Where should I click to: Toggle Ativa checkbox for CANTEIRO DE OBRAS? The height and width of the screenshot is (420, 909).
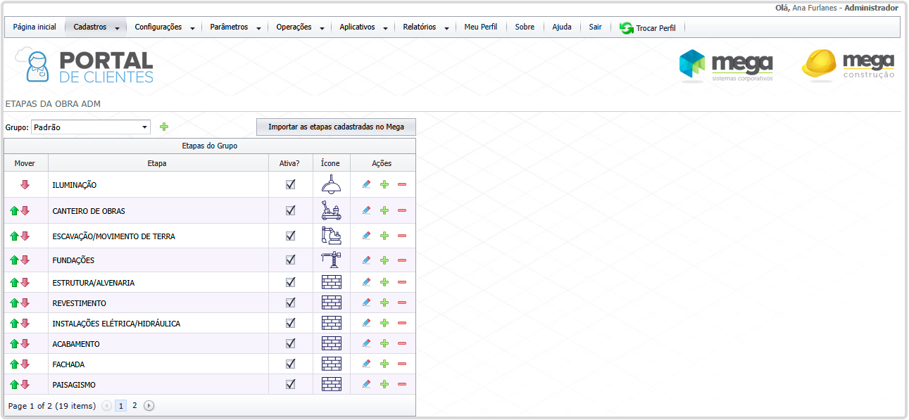(290, 210)
